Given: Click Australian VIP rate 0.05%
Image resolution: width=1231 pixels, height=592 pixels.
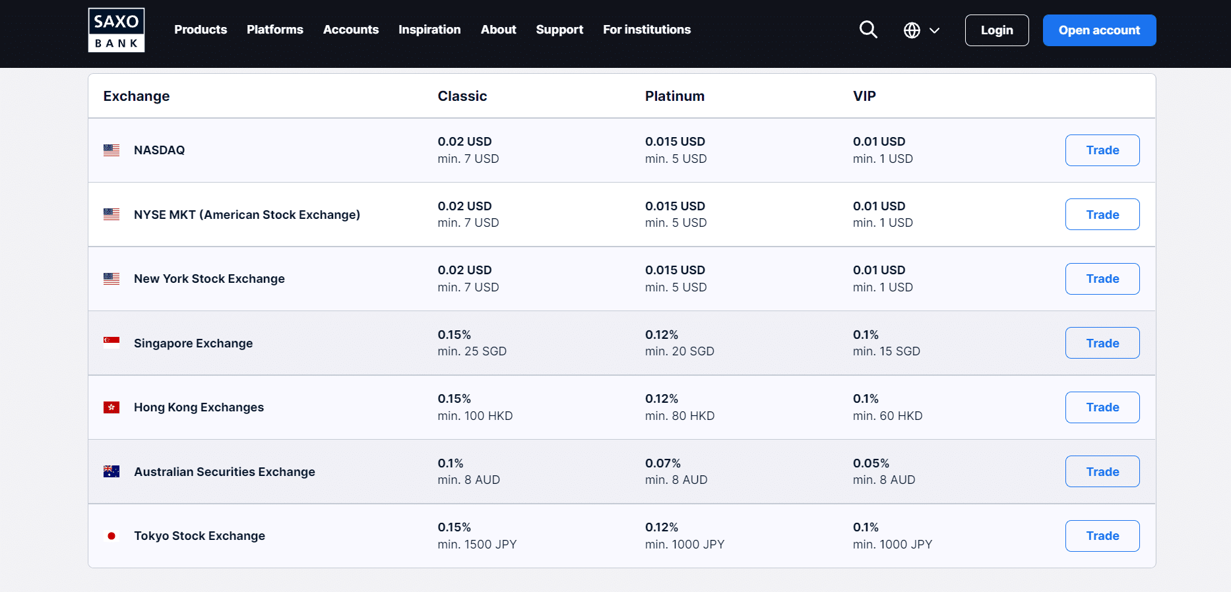Looking at the screenshot, I should click(x=871, y=463).
